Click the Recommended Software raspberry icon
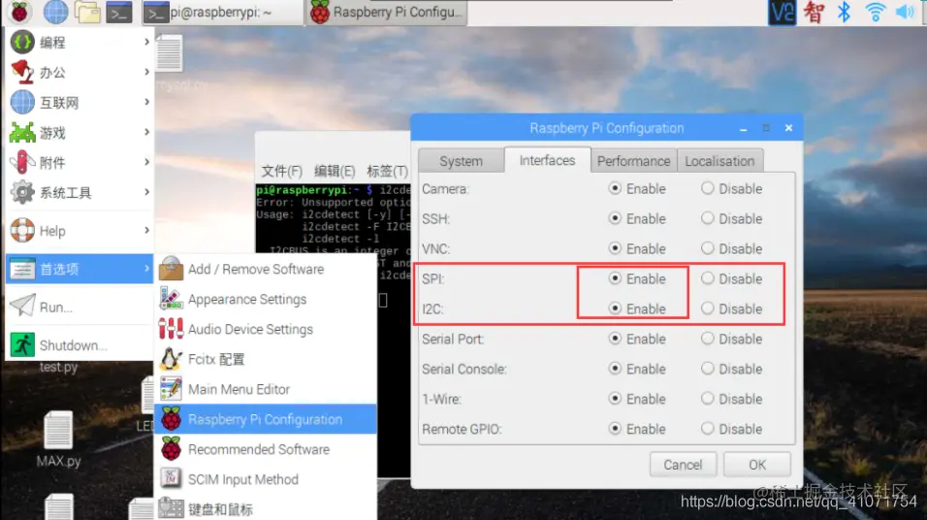Viewport: 927px width, 520px height. (171, 449)
